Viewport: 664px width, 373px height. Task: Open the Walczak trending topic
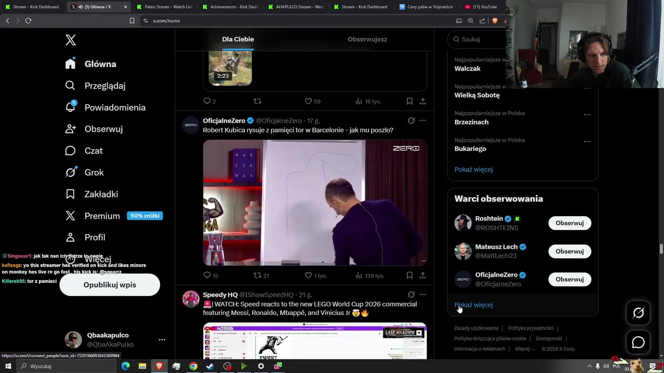(x=467, y=69)
